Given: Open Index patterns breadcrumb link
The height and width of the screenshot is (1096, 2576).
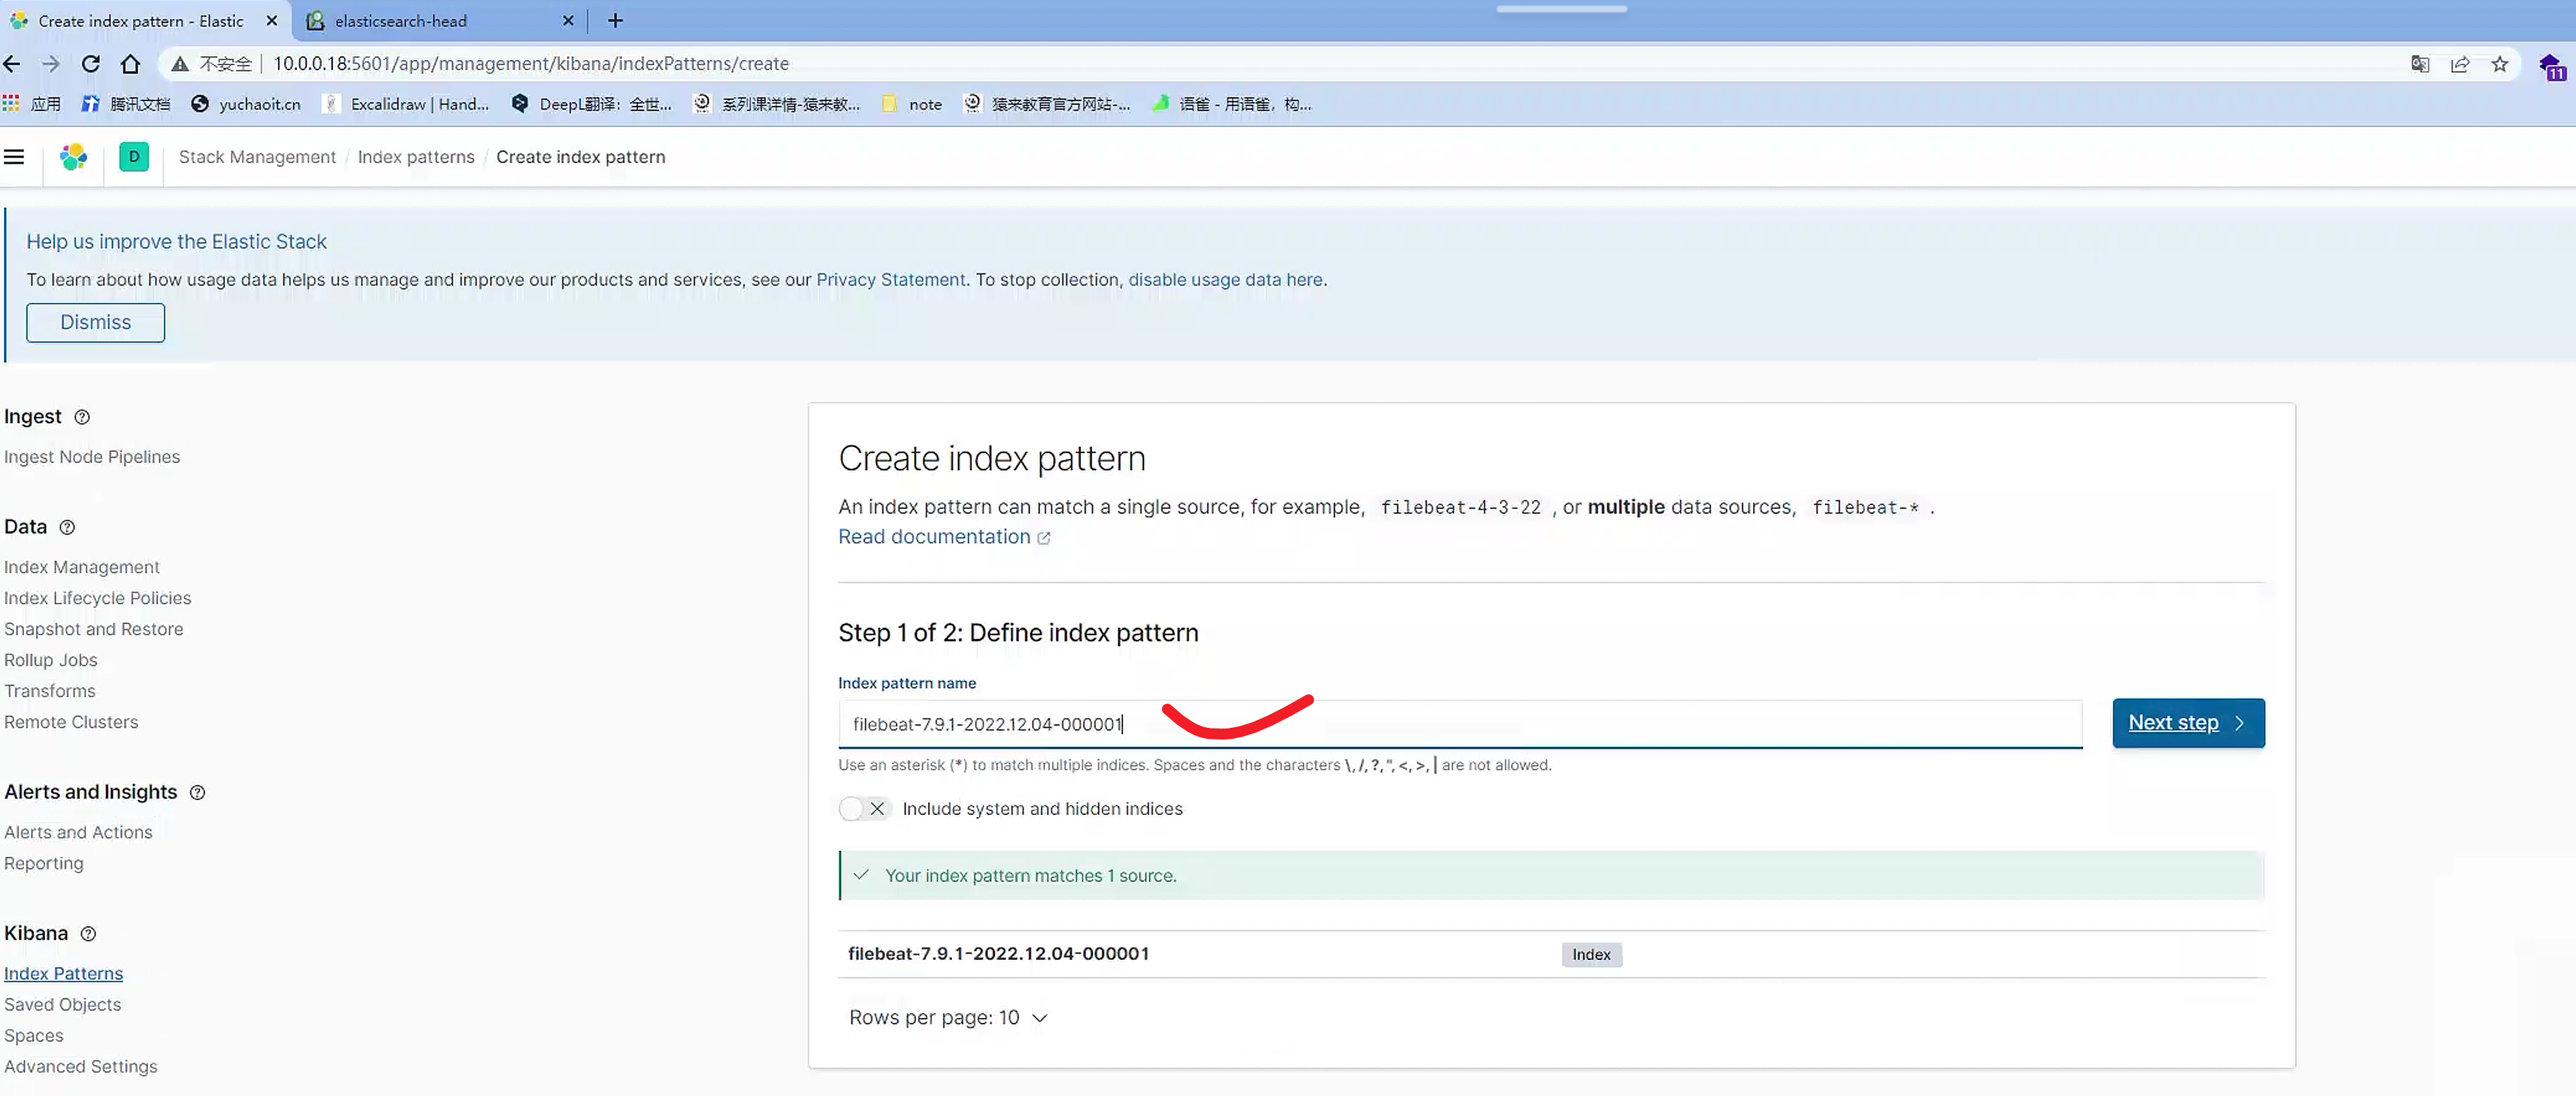Looking at the screenshot, I should tap(416, 157).
